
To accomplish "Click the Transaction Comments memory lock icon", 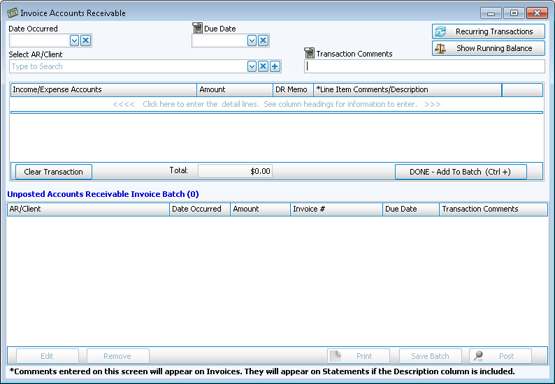I will tap(309, 54).
